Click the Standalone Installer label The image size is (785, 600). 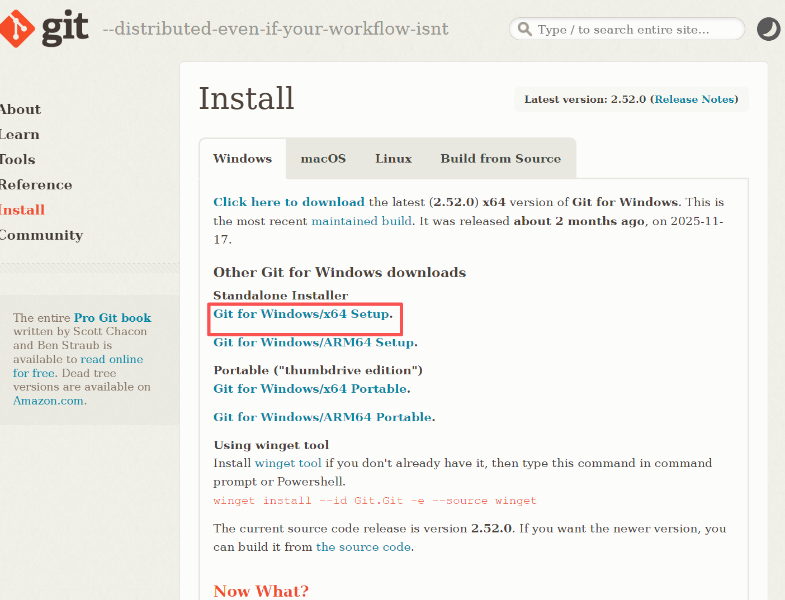(x=281, y=296)
